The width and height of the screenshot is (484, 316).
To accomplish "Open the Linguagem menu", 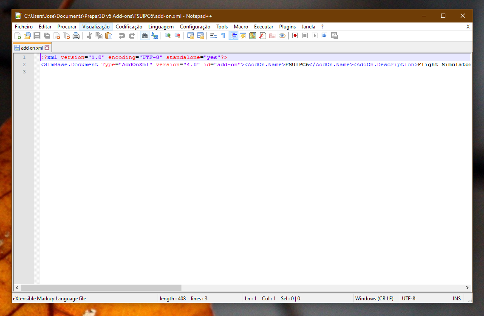I will pyautogui.click(x=161, y=27).
